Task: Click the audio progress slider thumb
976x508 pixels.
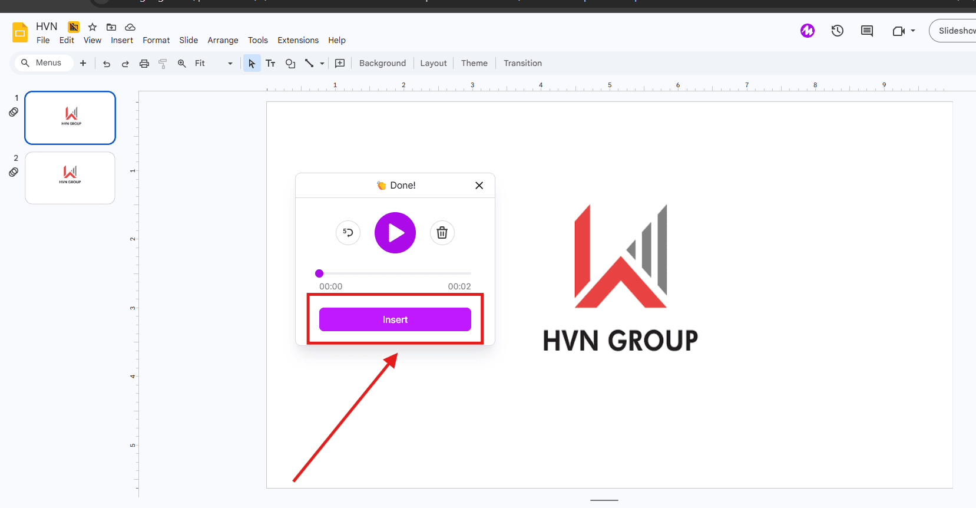Action: pos(319,273)
